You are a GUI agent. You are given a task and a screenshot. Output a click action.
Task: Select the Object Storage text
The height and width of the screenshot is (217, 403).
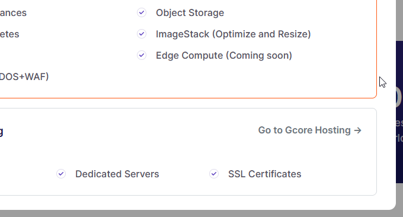click(190, 13)
